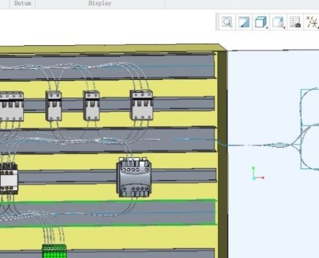Open the View Manager camera-table icon
Viewport: 319px width, 258px height.
(x=295, y=22)
